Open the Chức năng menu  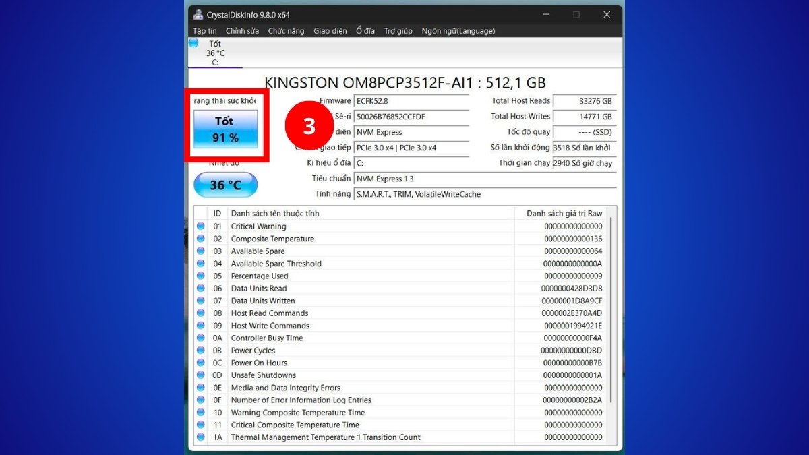click(286, 31)
